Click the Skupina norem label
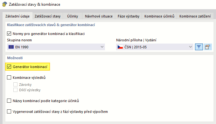The height and width of the screenshot is (124, 216). coord(19,40)
